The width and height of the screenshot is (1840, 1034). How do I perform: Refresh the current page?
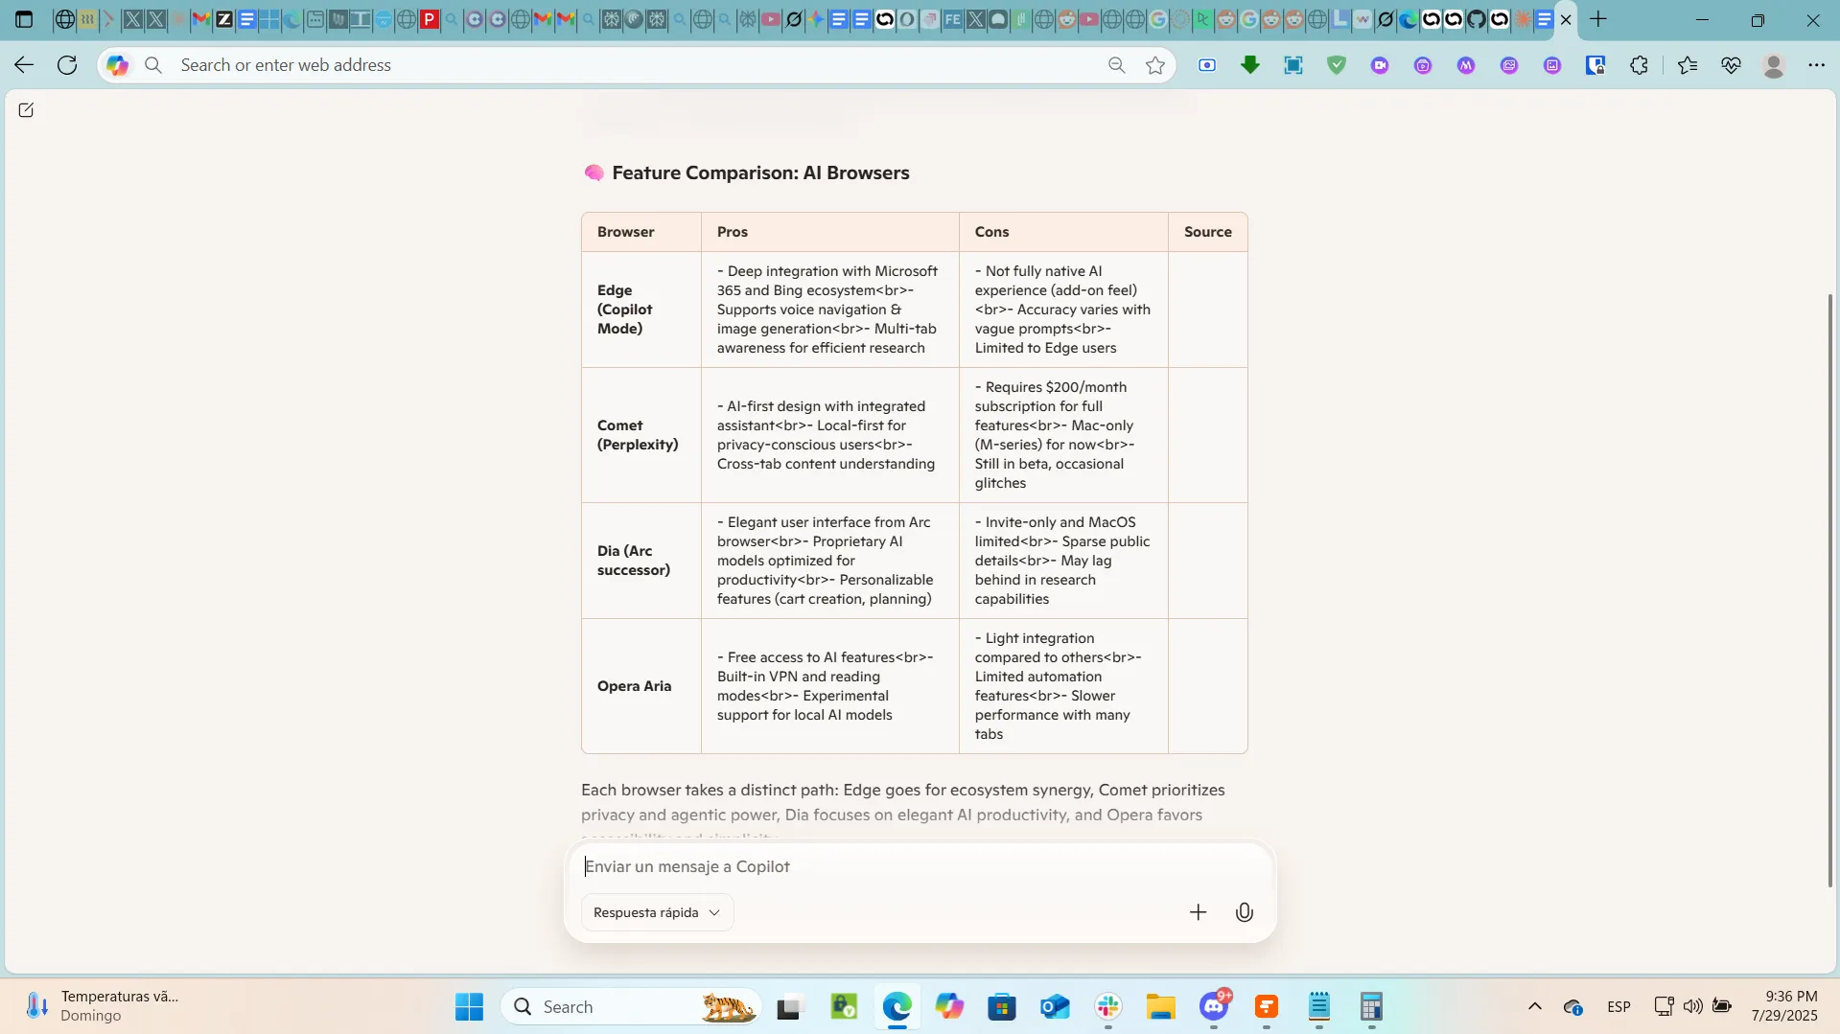[x=67, y=65]
